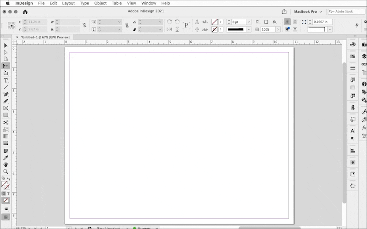Open the corner shape dropdown

(x=330, y=29)
